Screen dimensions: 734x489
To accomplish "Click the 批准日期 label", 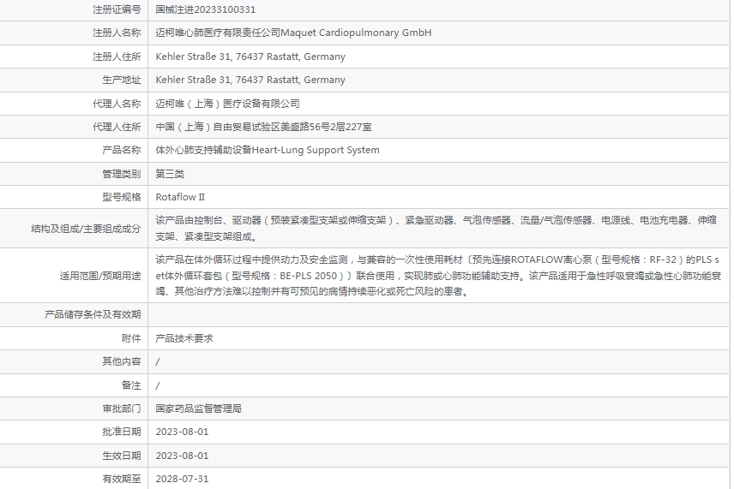I will point(121,432).
